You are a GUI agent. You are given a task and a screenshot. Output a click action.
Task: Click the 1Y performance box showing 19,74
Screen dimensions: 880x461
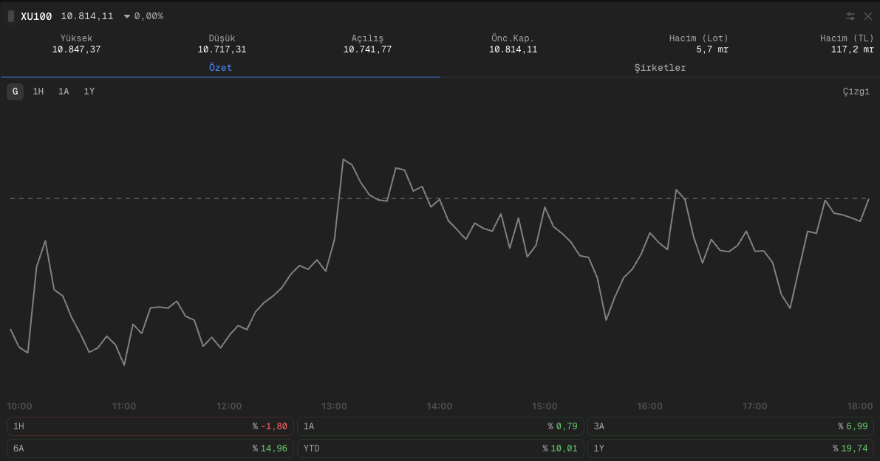coord(730,448)
